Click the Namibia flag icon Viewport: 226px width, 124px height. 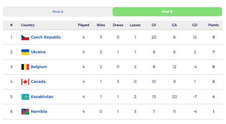(25, 112)
